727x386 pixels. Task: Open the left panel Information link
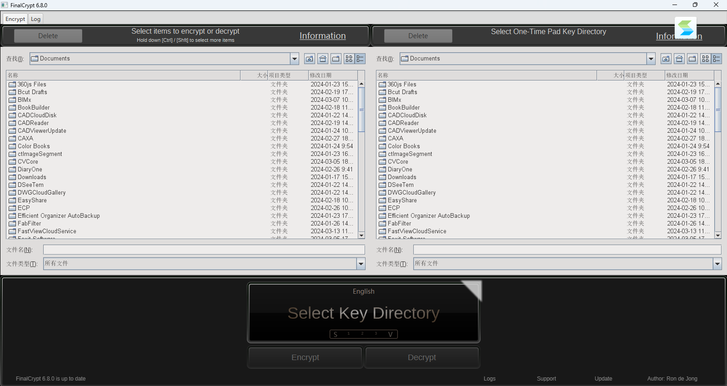coord(323,36)
